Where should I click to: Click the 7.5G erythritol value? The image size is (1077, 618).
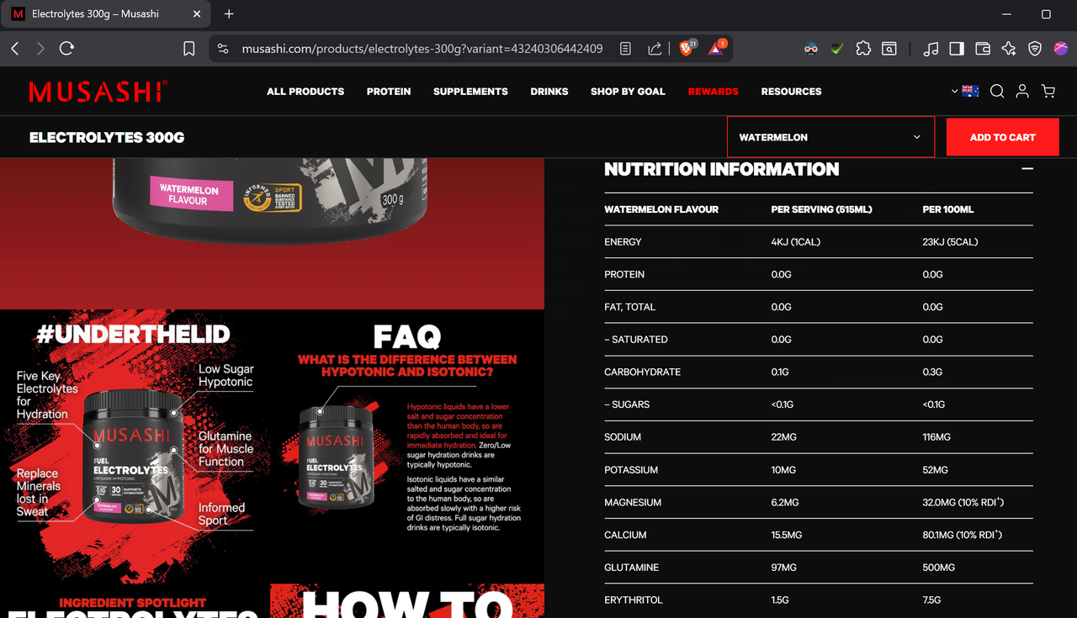coord(931,600)
